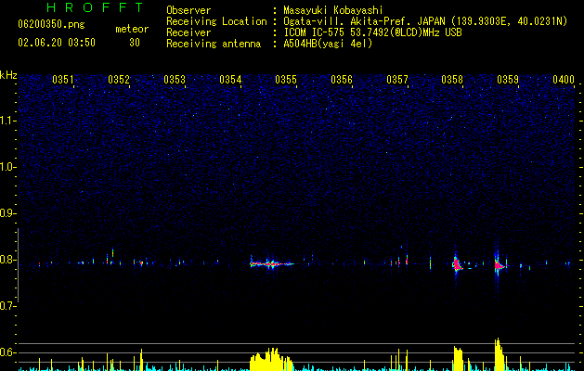Image resolution: width=584 pixels, height=371 pixels.
Task: Click the kHz axis unit label
Action: 8,75
